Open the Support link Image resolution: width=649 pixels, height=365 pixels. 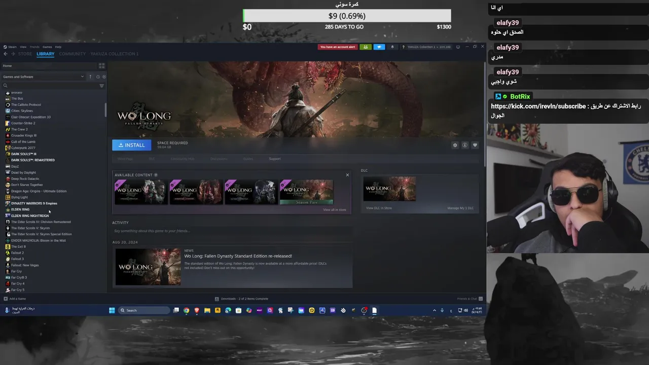pos(274,159)
